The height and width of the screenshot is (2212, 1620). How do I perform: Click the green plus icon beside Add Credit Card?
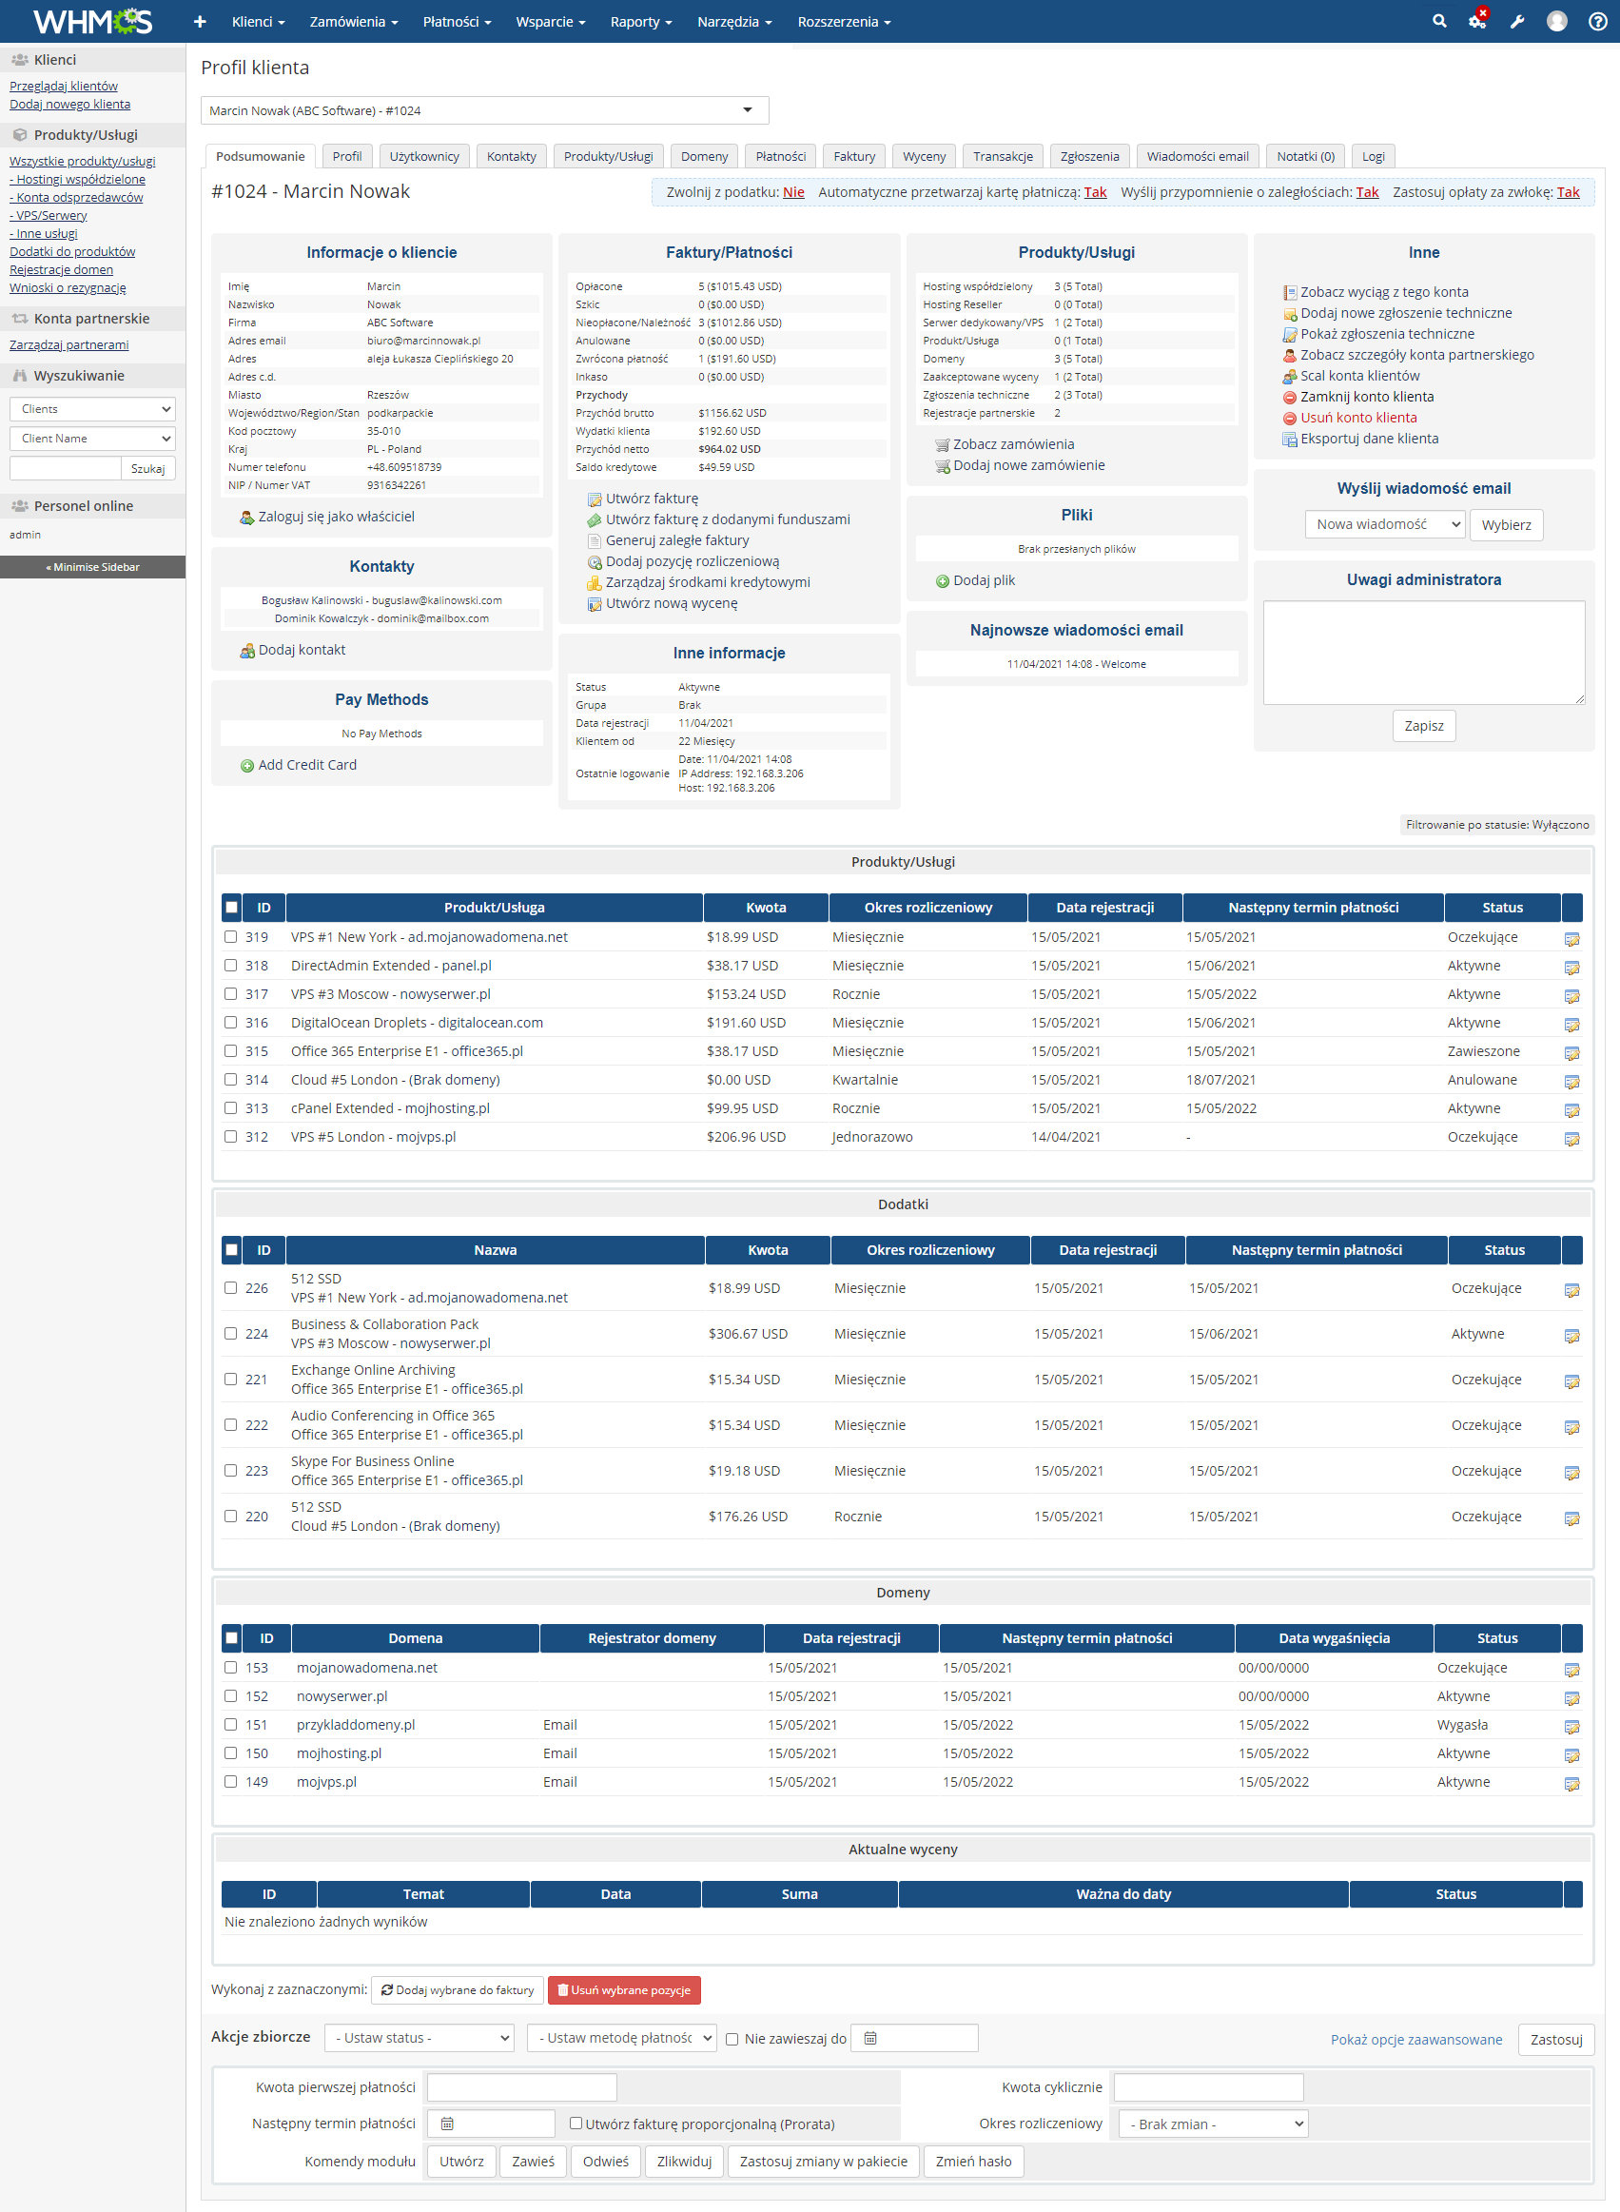tap(247, 766)
